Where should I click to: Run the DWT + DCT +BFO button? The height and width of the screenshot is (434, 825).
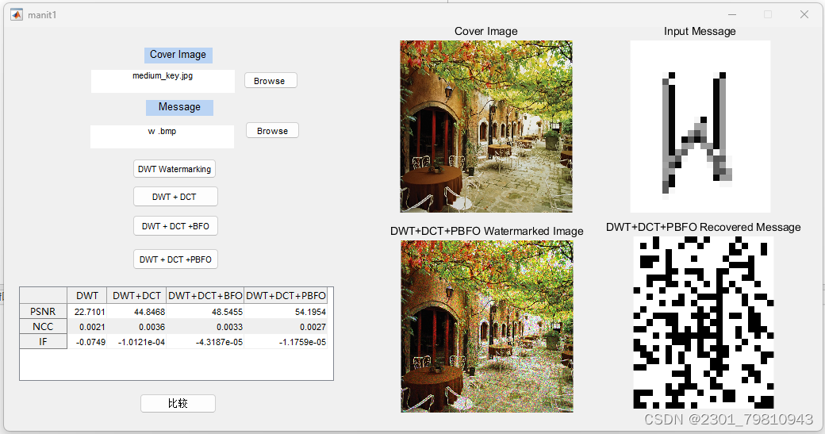[175, 226]
